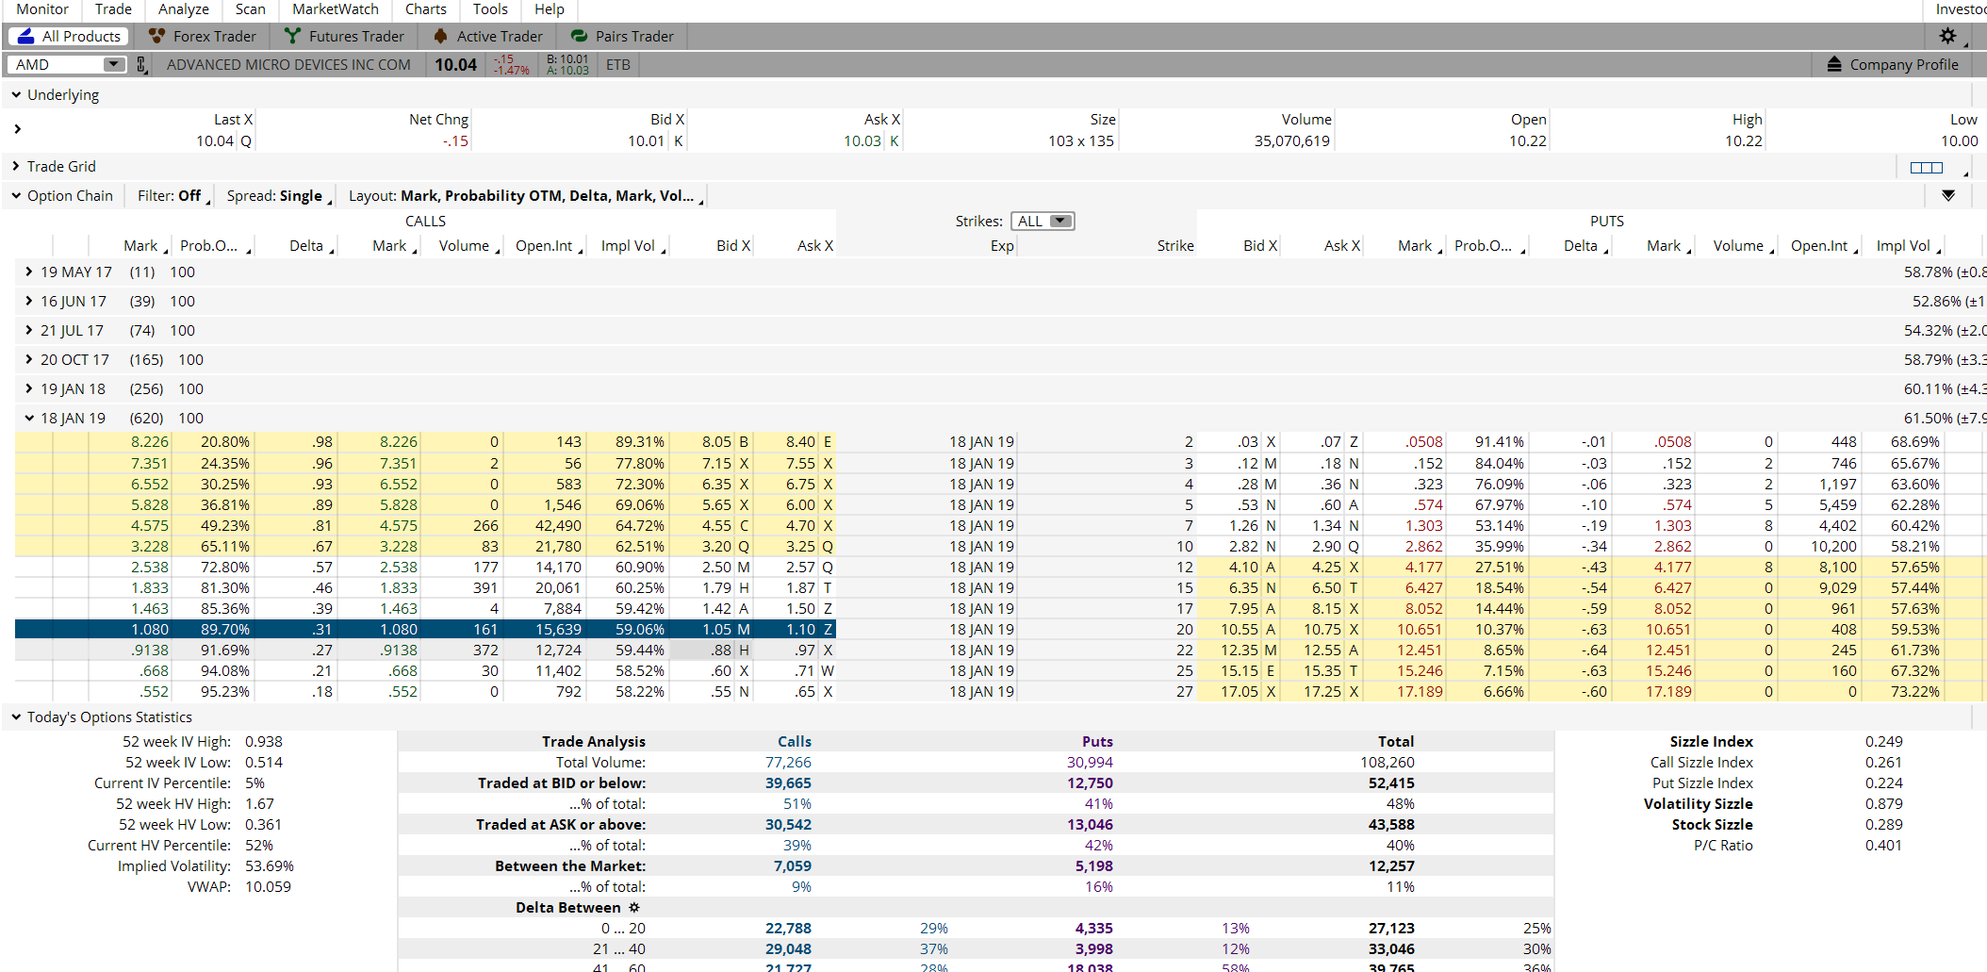This screenshot has width=1987, height=972.
Task: Open the MarketWatch menu
Action: click(x=336, y=9)
